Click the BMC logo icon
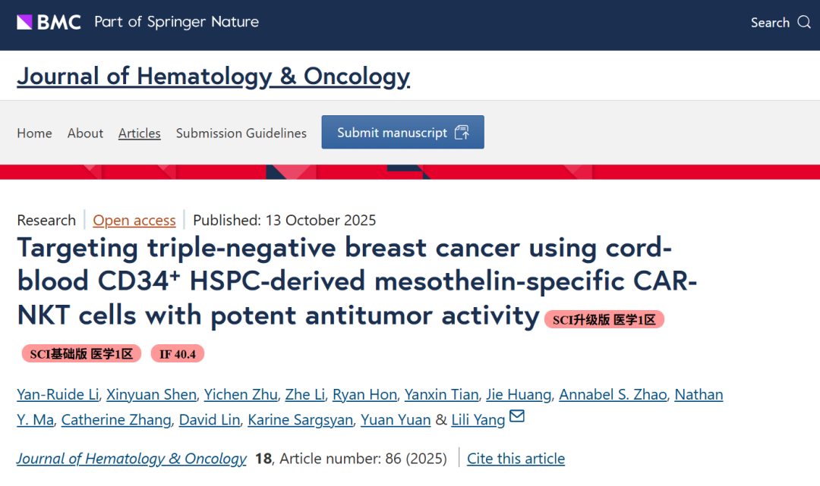Image resolution: width=820 pixels, height=486 pixels. [x=25, y=22]
